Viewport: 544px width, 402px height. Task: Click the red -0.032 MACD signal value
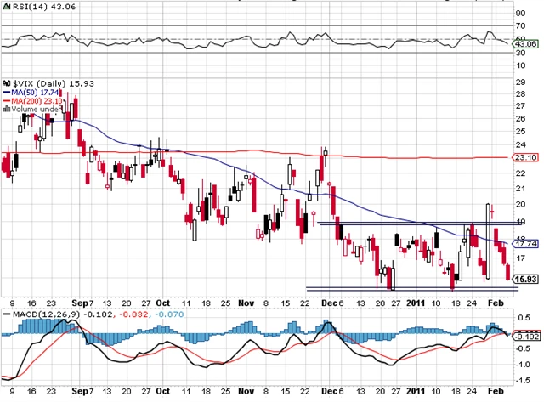click(x=134, y=314)
